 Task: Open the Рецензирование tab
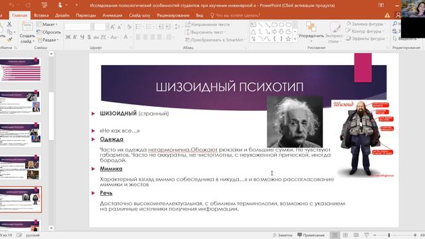[173, 15]
